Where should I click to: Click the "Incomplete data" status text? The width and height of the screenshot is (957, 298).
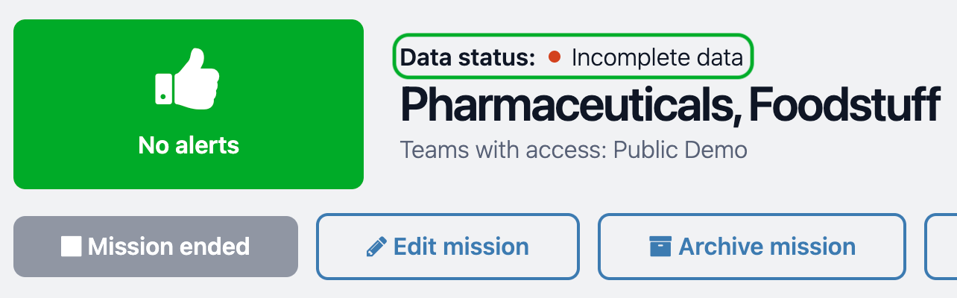pos(657,58)
